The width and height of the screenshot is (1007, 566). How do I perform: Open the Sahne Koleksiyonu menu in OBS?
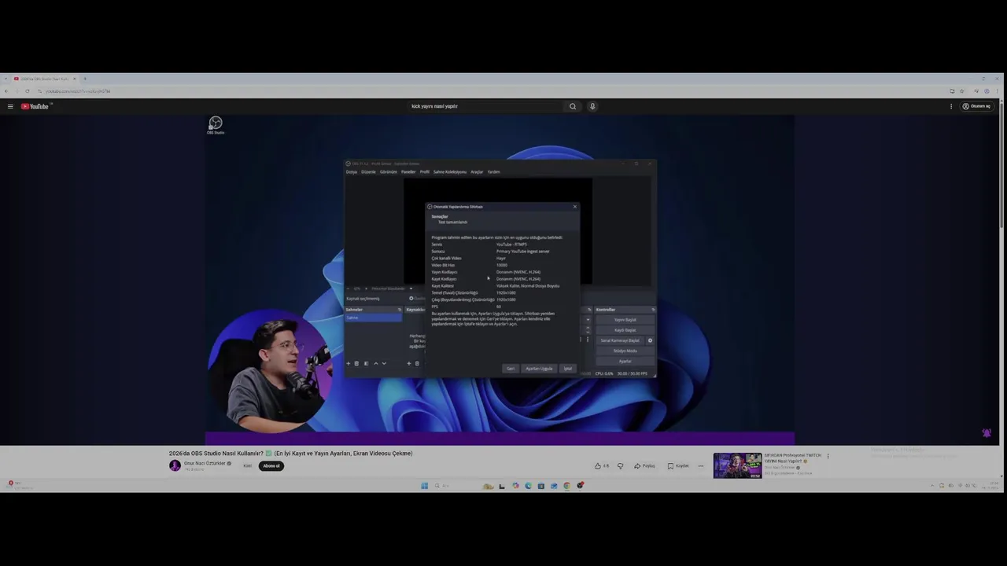pos(450,171)
